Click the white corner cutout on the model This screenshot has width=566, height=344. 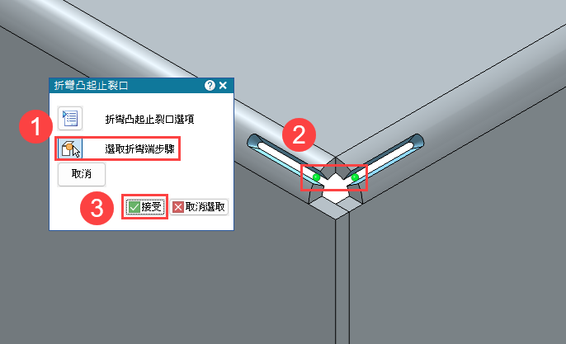(x=336, y=188)
